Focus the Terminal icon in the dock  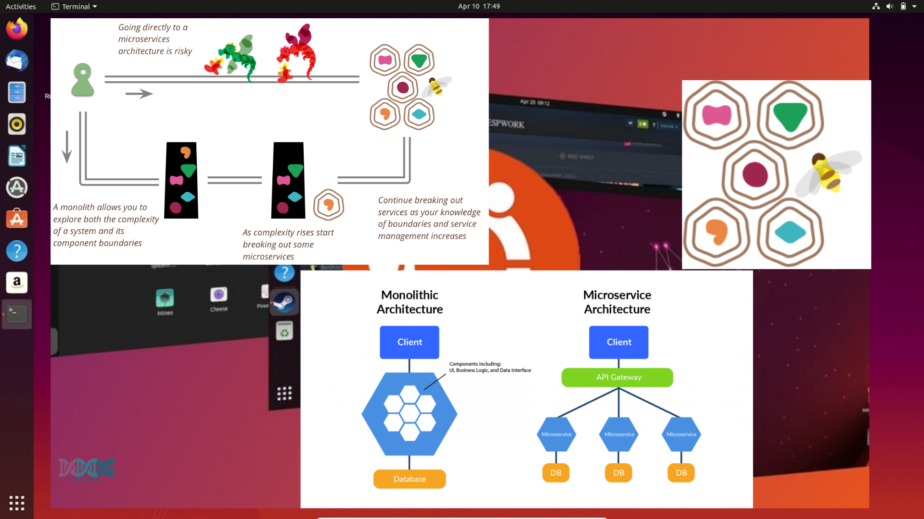17,314
